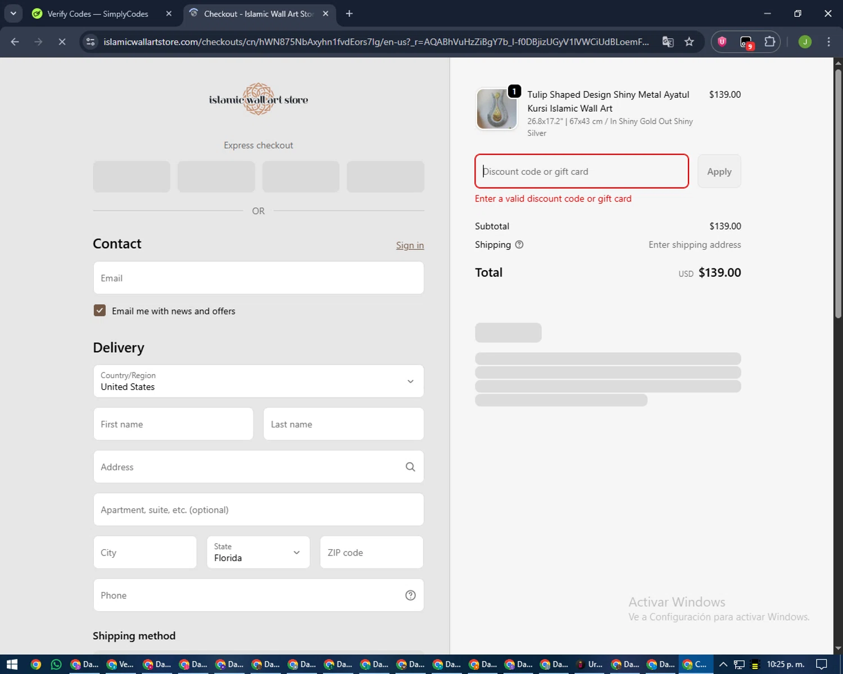
Task: Close the Verify Codes — SimplyCodes tab
Action: 169,13
